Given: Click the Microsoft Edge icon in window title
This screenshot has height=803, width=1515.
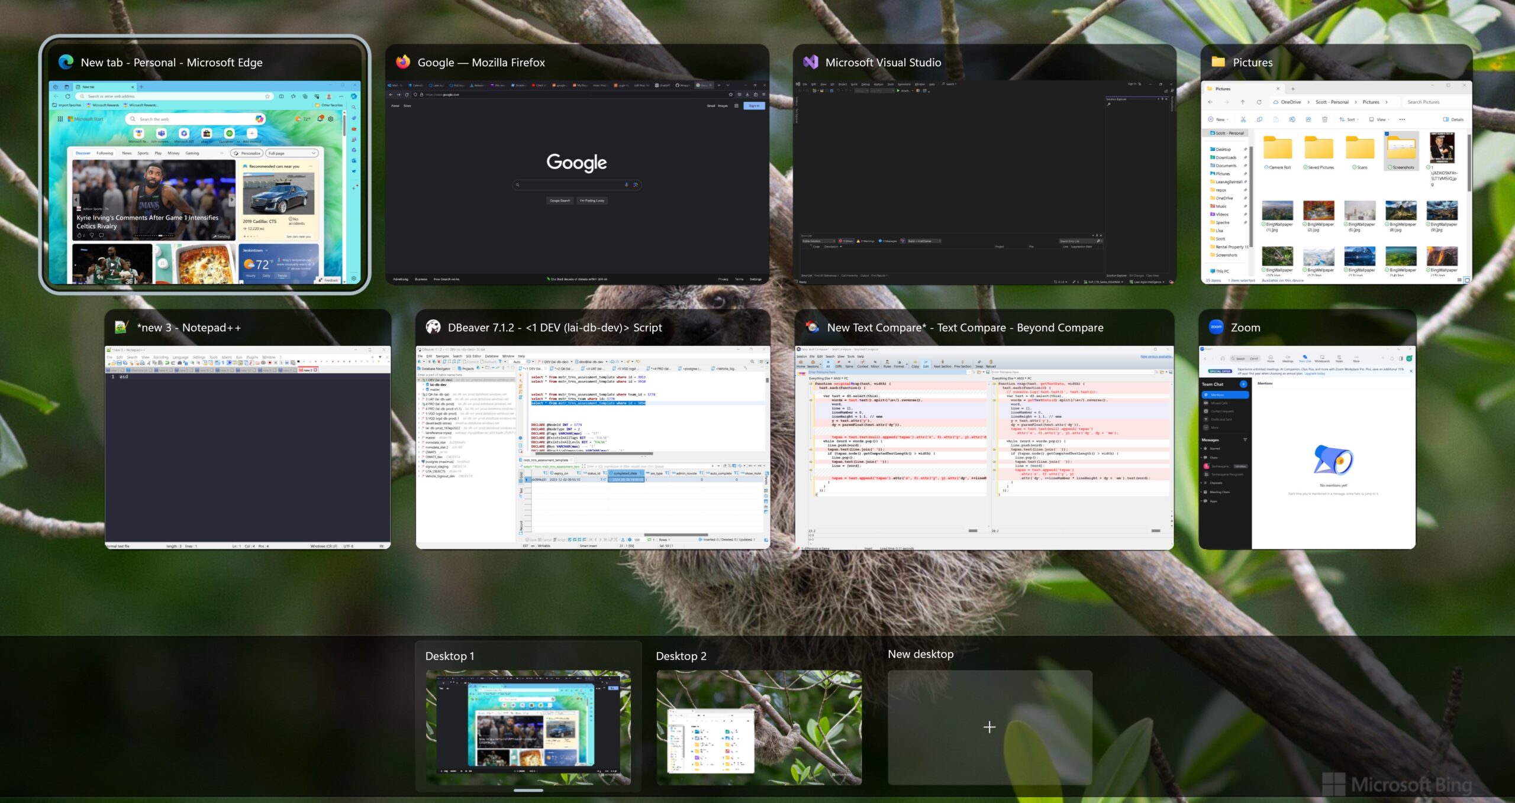Looking at the screenshot, I should [x=66, y=62].
